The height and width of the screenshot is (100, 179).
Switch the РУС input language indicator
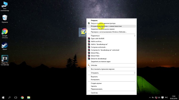[x=166, y=97]
